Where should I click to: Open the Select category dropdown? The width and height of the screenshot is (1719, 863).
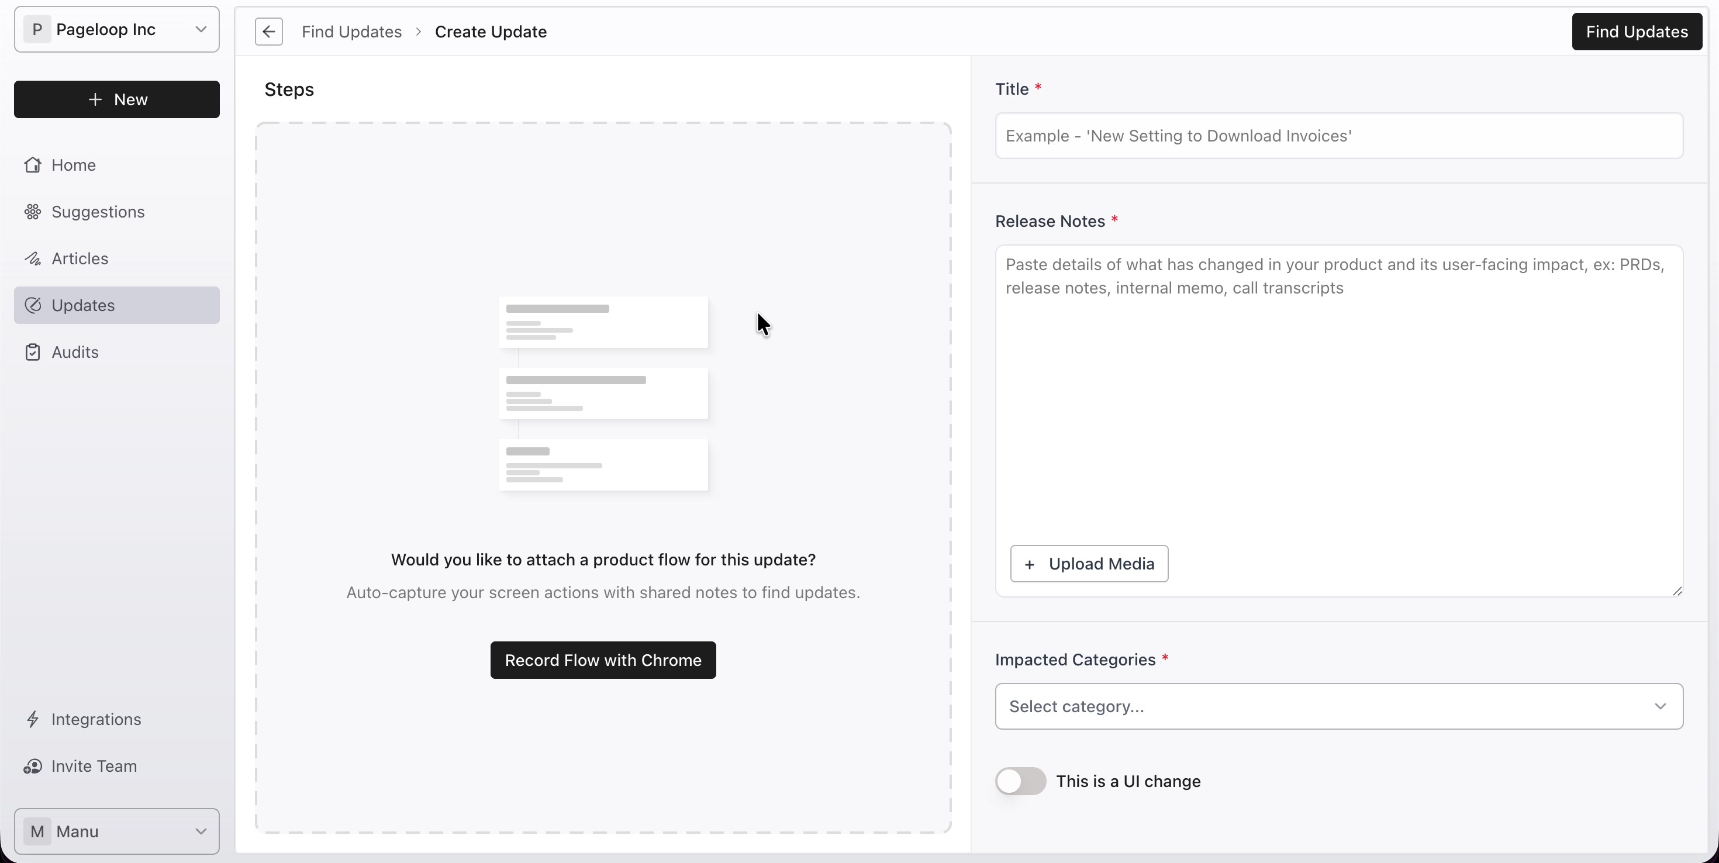pyautogui.click(x=1338, y=706)
